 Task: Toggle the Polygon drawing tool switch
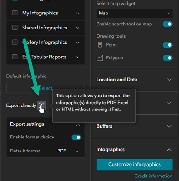point(168,58)
